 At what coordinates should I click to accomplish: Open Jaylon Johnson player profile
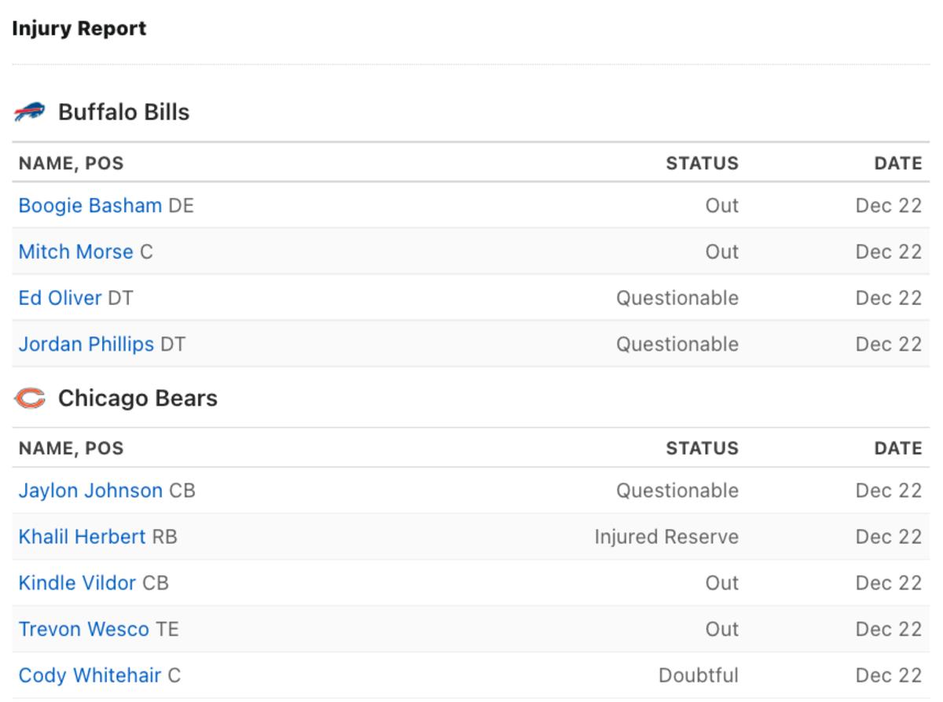[x=90, y=491]
